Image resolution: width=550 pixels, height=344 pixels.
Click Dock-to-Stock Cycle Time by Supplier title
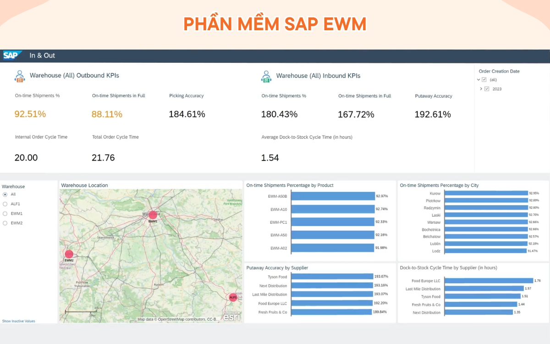pos(448,268)
